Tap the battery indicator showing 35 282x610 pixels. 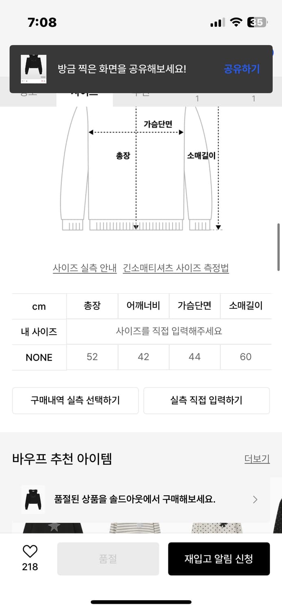[x=256, y=23]
